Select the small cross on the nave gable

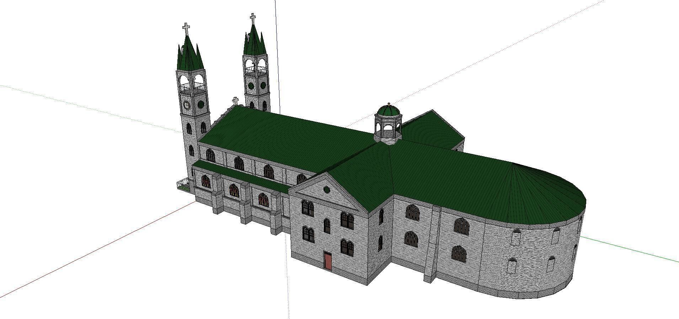coord(235,101)
